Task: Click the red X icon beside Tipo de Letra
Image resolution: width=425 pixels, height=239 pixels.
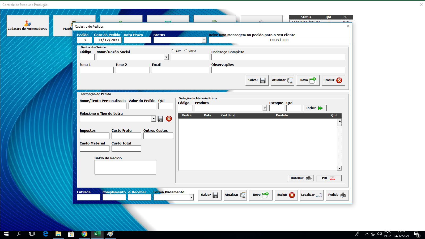Action: point(169,119)
